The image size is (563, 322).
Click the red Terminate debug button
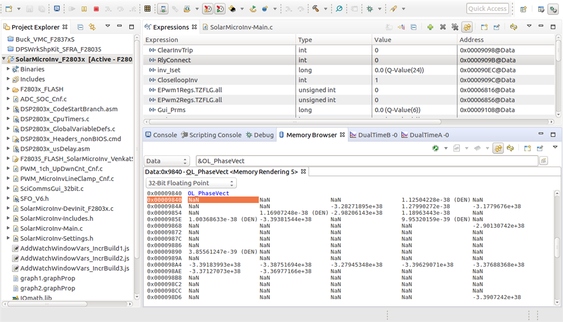click(96, 9)
